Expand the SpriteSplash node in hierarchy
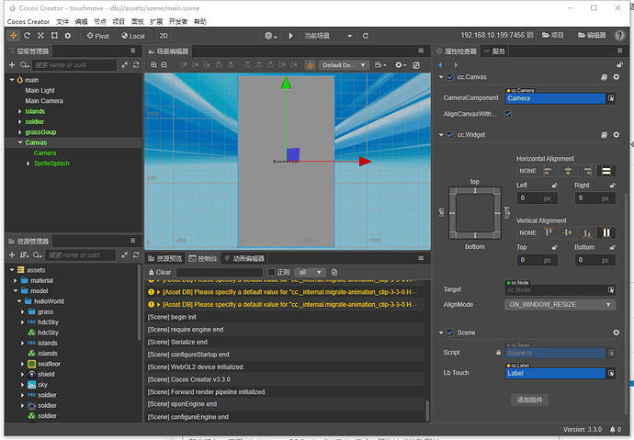 28,164
